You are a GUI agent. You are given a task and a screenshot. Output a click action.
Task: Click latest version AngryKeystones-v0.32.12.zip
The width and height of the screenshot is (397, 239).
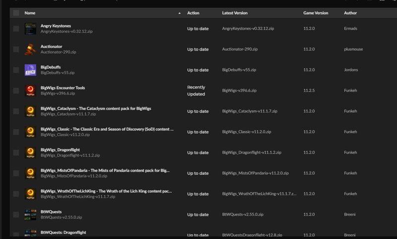point(248,29)
